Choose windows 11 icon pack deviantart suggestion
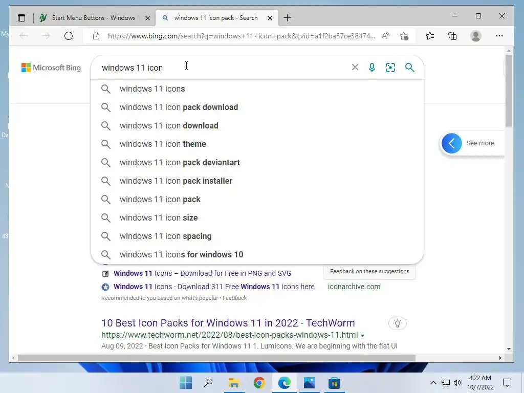 coord(257,162)
